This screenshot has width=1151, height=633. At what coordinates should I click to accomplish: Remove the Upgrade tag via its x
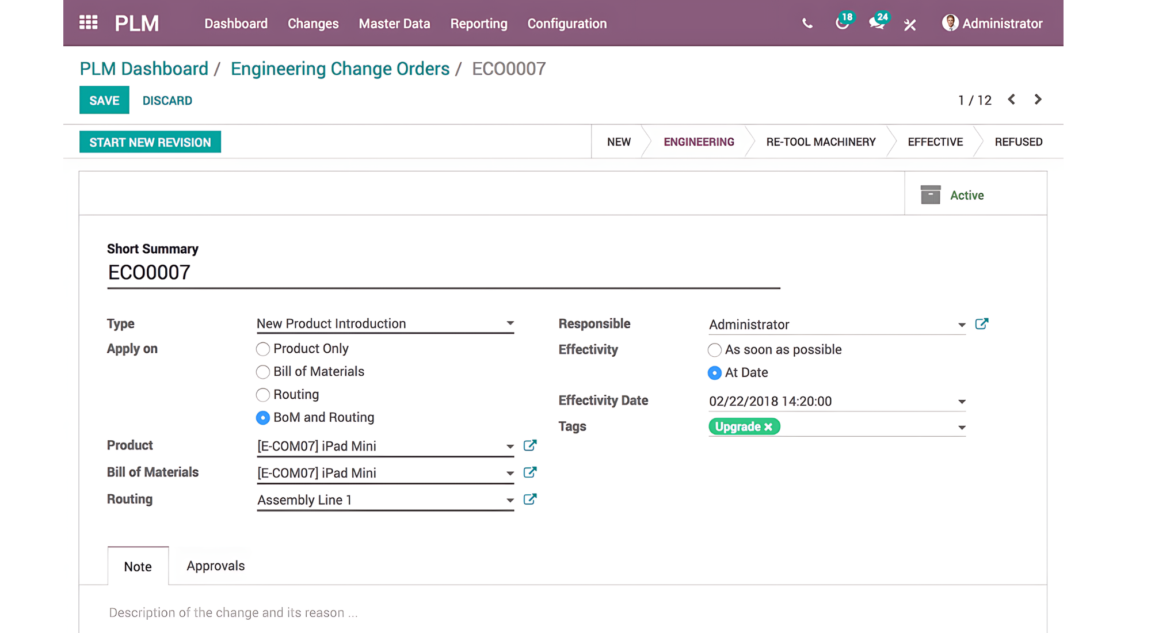pos(768,427)
